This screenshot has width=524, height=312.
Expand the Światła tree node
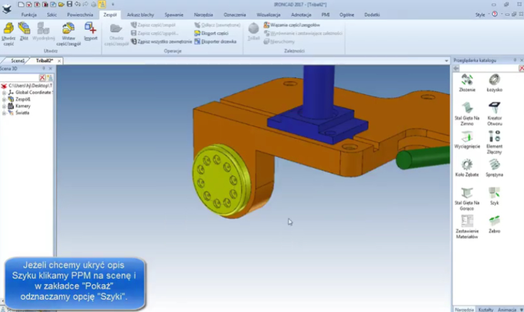coord(4,113)
